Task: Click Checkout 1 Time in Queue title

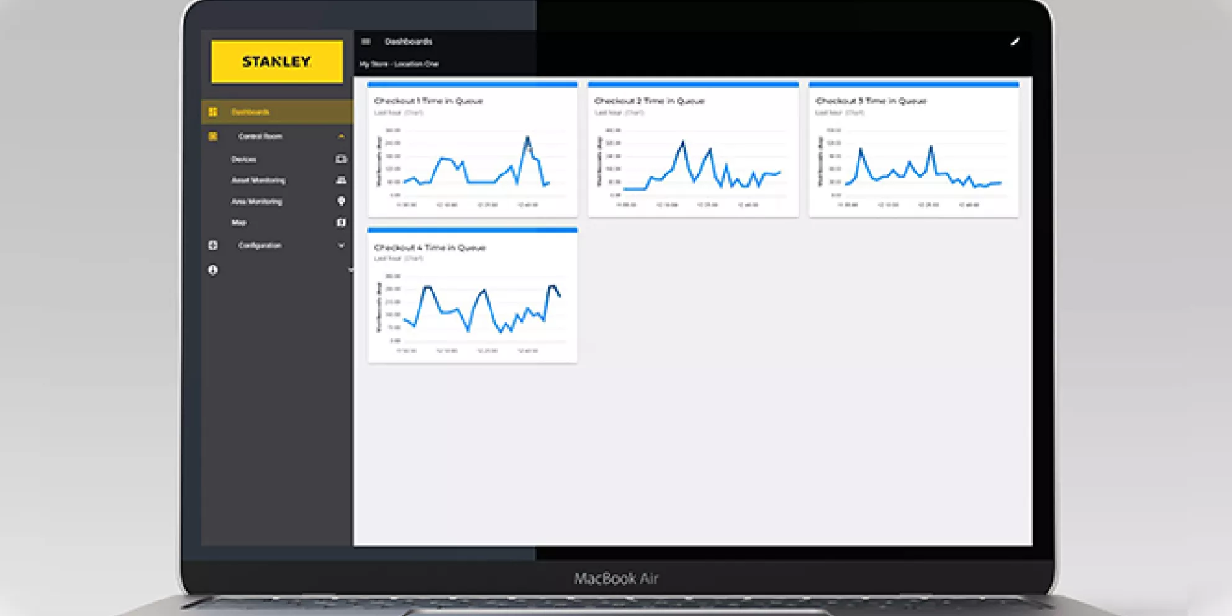Action: coord(428,101)
